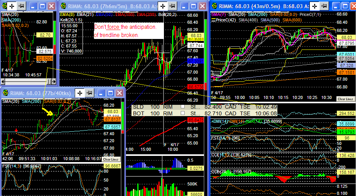Click the cyan 67.5857 price tag
This screenshot has height=196, width=356.
click(113, 127)
